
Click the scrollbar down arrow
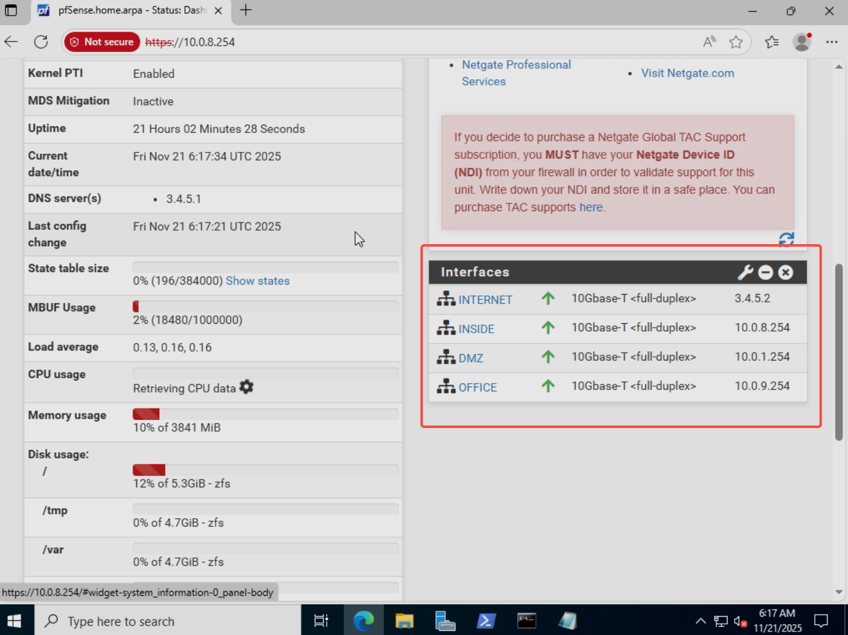click(x=839, y=592)
